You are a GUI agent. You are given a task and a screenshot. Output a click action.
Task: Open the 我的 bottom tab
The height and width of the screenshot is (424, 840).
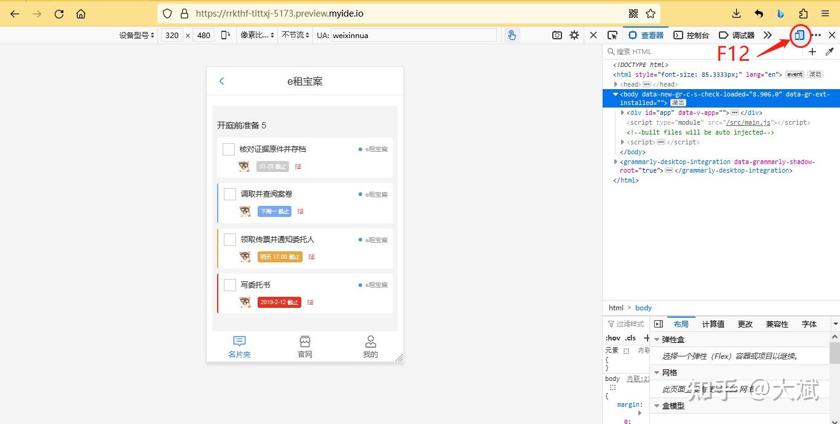370,347
